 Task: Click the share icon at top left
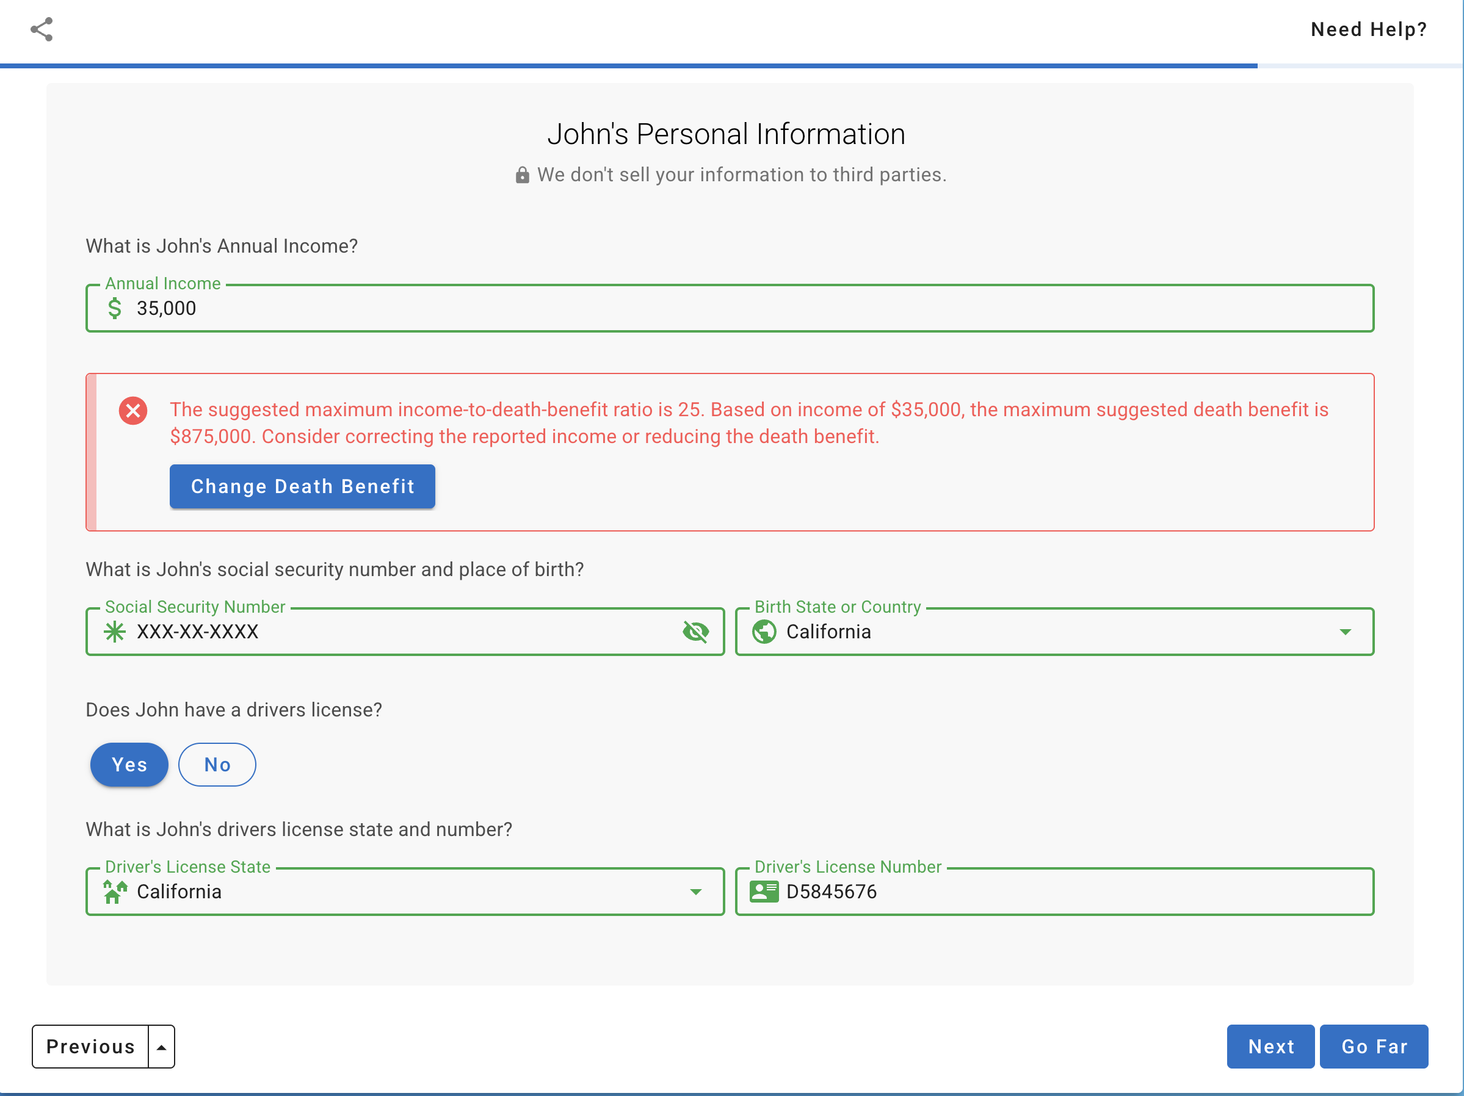point(42,29)
